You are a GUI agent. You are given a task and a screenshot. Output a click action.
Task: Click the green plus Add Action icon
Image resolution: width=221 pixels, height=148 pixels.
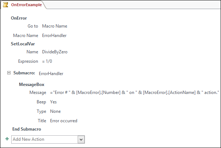pos(7,139)
